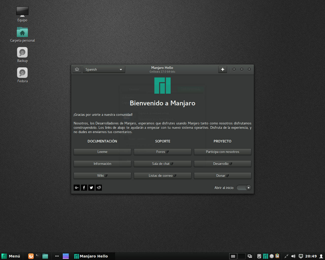Click the power manager tray icon
The width and height of the screenshot is (325, 260).
[x=301, y=256]
